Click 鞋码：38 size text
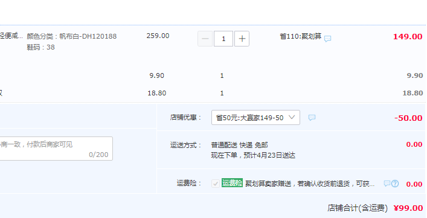The height and width of the screenshot is (218, 427). point(40,47)
